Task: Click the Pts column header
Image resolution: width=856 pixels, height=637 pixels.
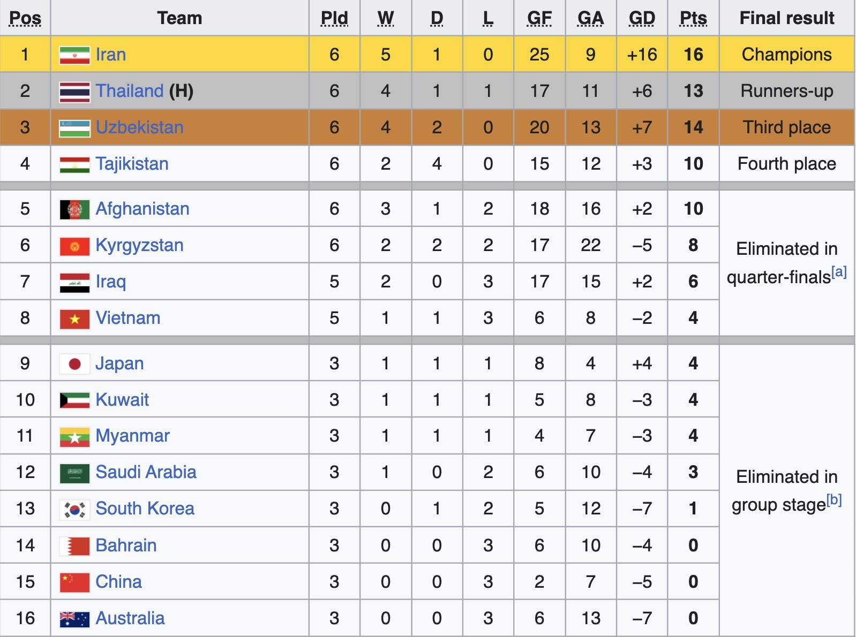Action: pos(693,18)
